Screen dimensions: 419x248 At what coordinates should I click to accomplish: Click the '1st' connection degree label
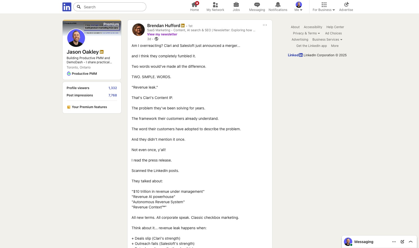tap(190, 26)
